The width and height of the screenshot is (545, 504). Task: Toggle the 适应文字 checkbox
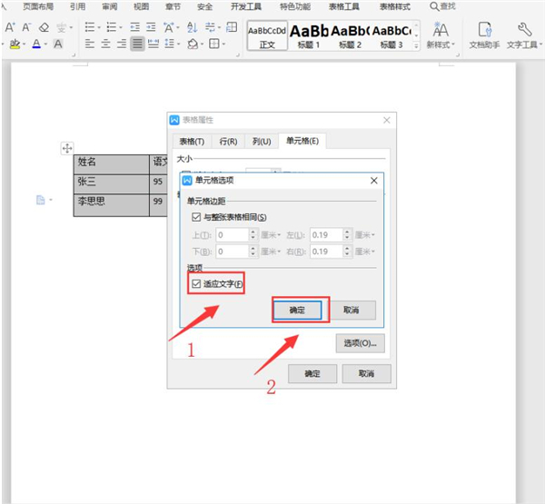tap(196, 285)
